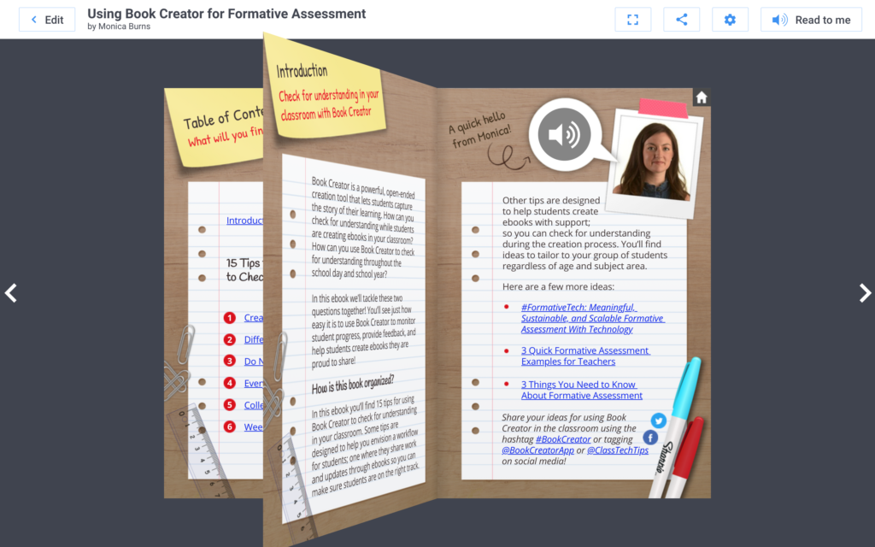Open the #FormativeTech Meaningful, Sustainable link
This screenshot has height=547, width=875.
click(593, 318)
